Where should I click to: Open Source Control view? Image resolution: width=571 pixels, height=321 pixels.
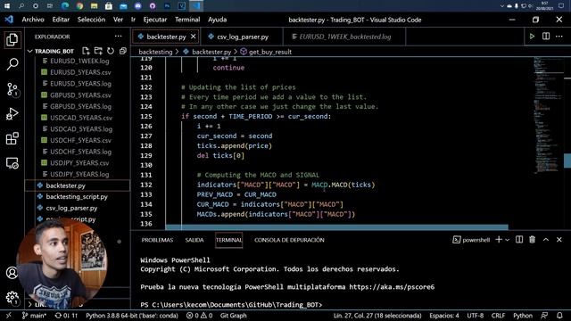tap(12, 89)
